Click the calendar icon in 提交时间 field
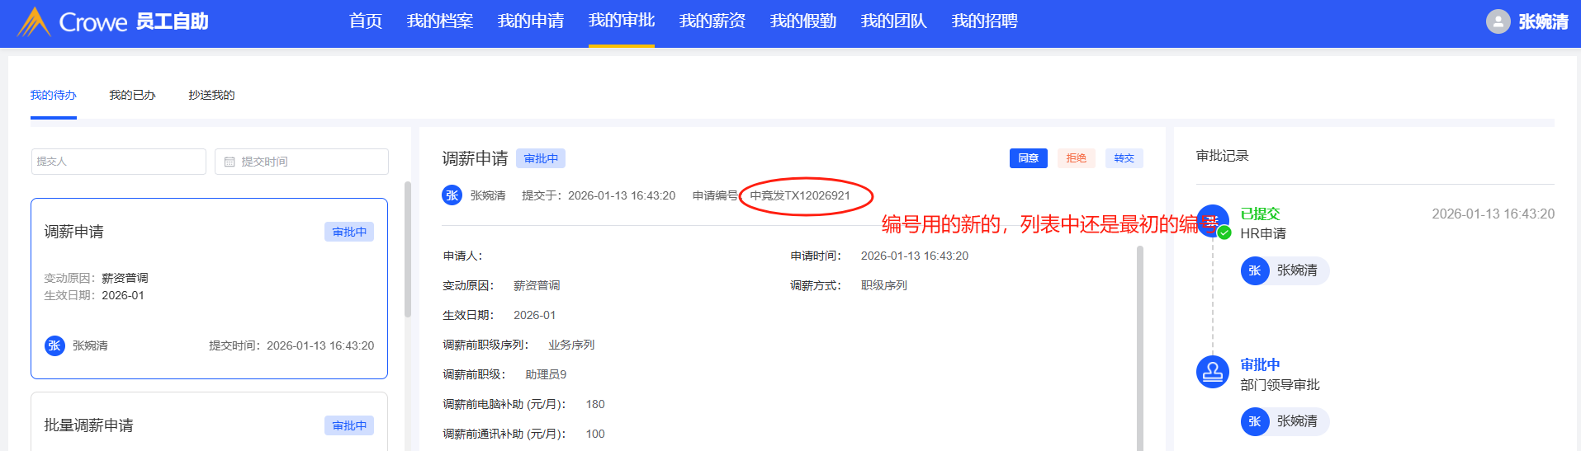Screen dimensions: 1581x451 pyautogui.click(x=230, y=162)
